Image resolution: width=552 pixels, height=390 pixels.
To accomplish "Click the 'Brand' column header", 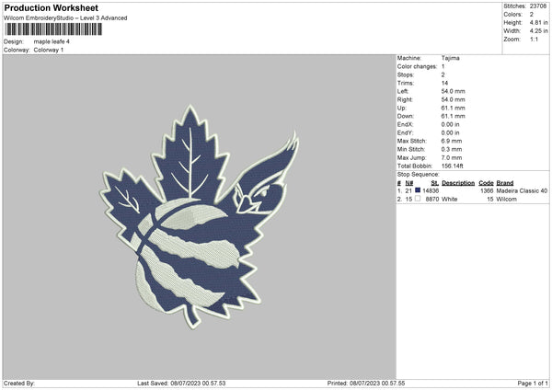I will coord(505,183).
